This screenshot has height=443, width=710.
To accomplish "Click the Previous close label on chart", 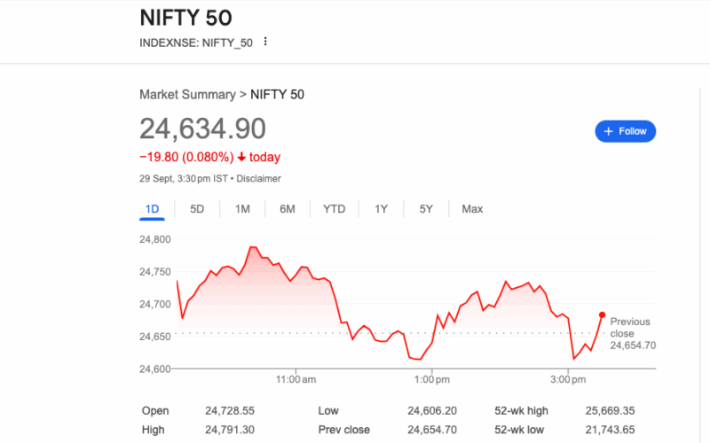I will (630, 328).
